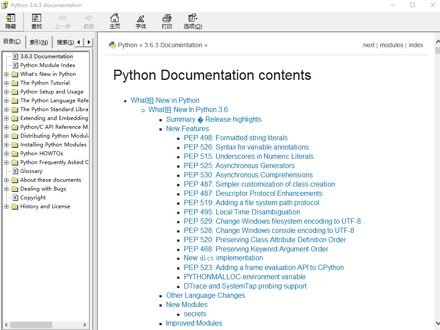Expand the What's New in Python node

[x=7, y=74]
